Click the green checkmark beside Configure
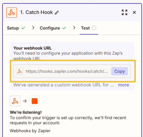 pyautogui.click(x=64, y=28)
